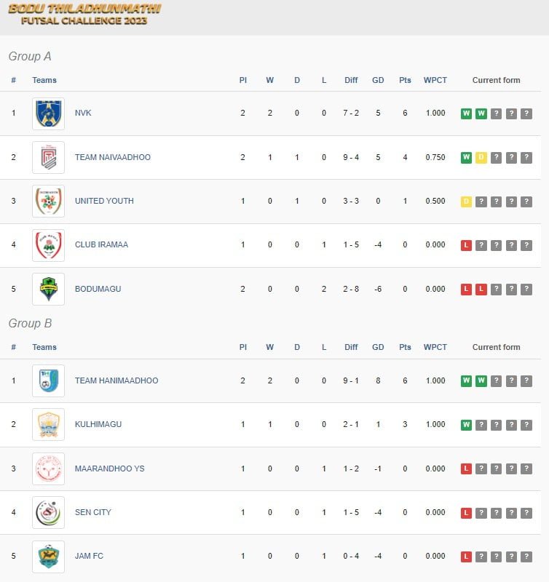Click the Sen City team logo
549x582 pixels.
pyautogui.click(x=48, y=513)
